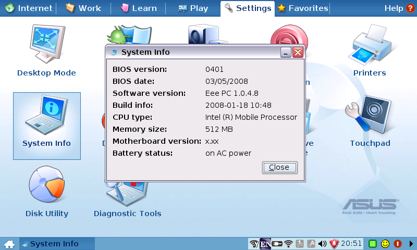Minimize the System Info dialog
Screen dimensions: 417x250
286,52
